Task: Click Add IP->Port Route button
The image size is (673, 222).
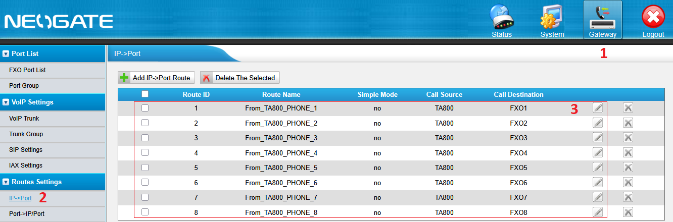Action: pyautogui.click(x=156, y=78)
